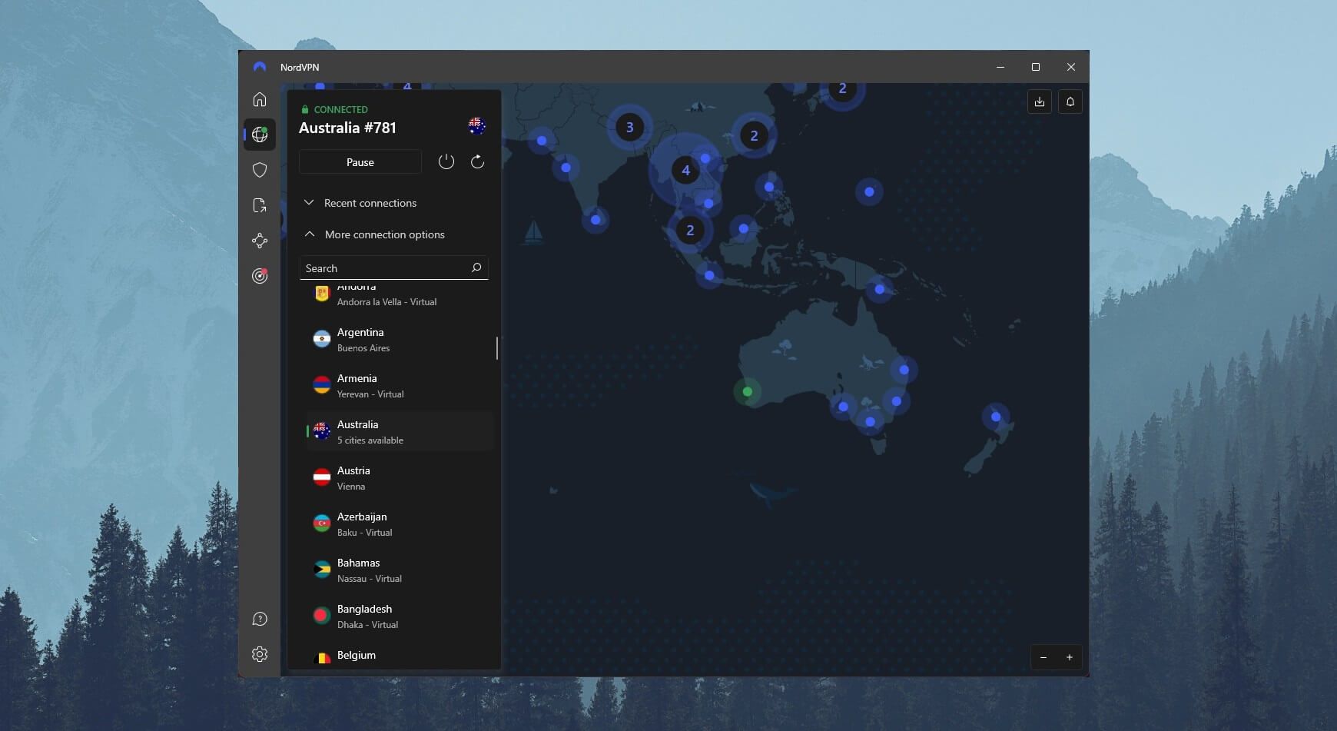Viewport: 1337px width, 731px height.
Task: Click the reconnect refresh icon
Action: pos(477,161)
